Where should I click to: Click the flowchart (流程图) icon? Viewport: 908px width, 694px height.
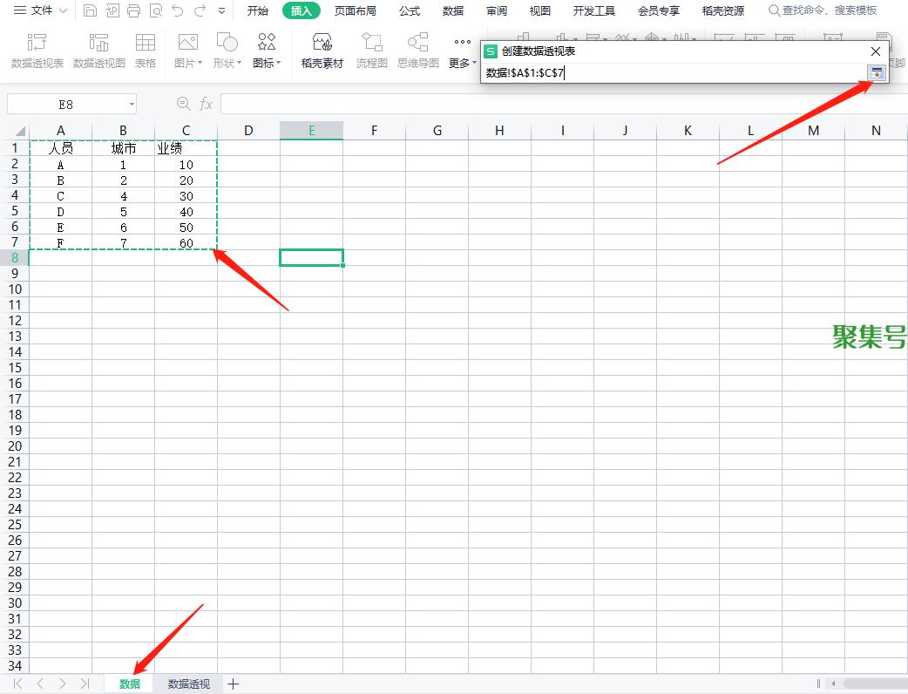point(372,51)
